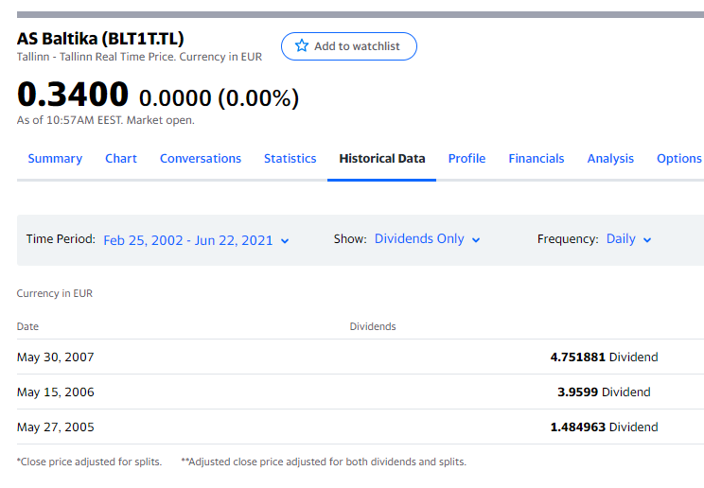Click the 4.751881 Dividend value
The width and height of the screenshot is (704, 488).
click(x=604, y=357)
